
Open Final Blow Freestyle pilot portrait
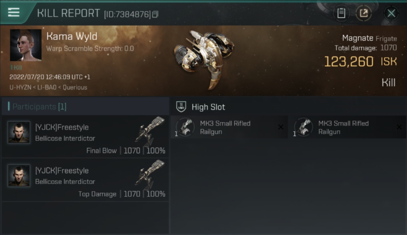tap(19, 132)
